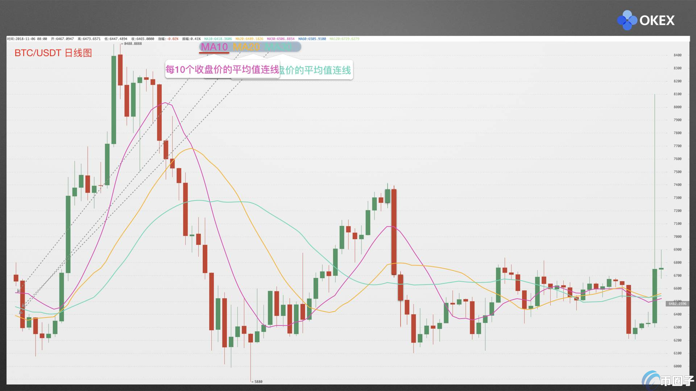Image resolution: width=696 pixels, height=391 pixels.
Task: Click the low price 6447.4894
Action: tap(118, 39)
